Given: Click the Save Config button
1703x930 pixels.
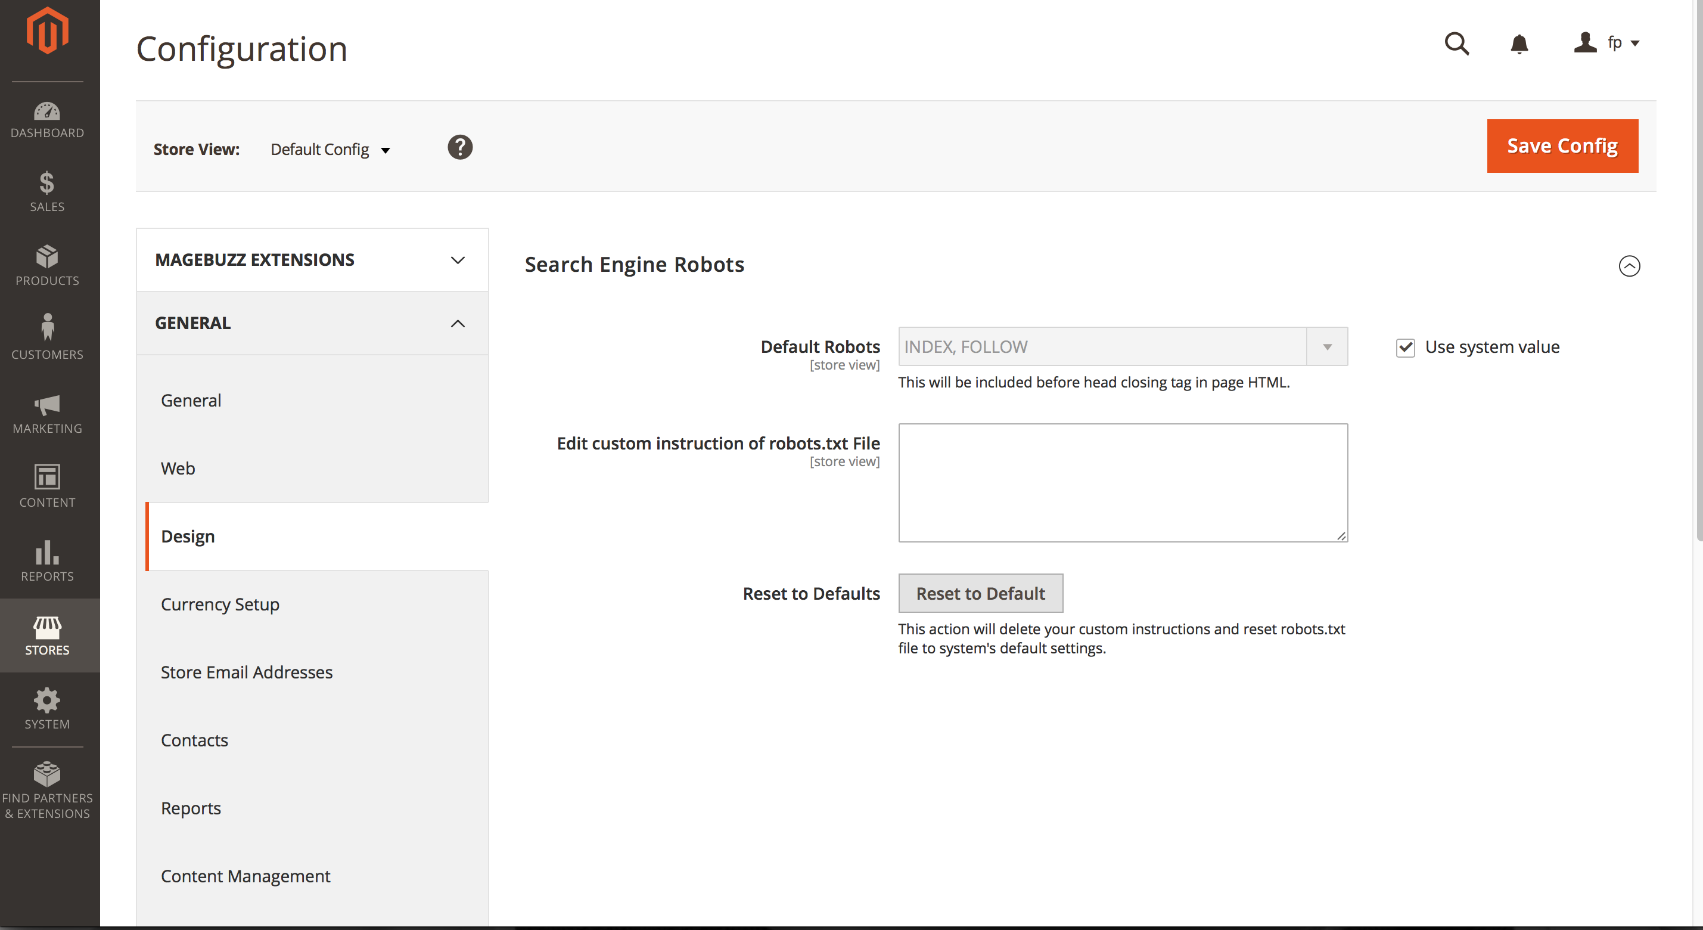Looking at the screenshot, I should click(x=1562, y=145).
